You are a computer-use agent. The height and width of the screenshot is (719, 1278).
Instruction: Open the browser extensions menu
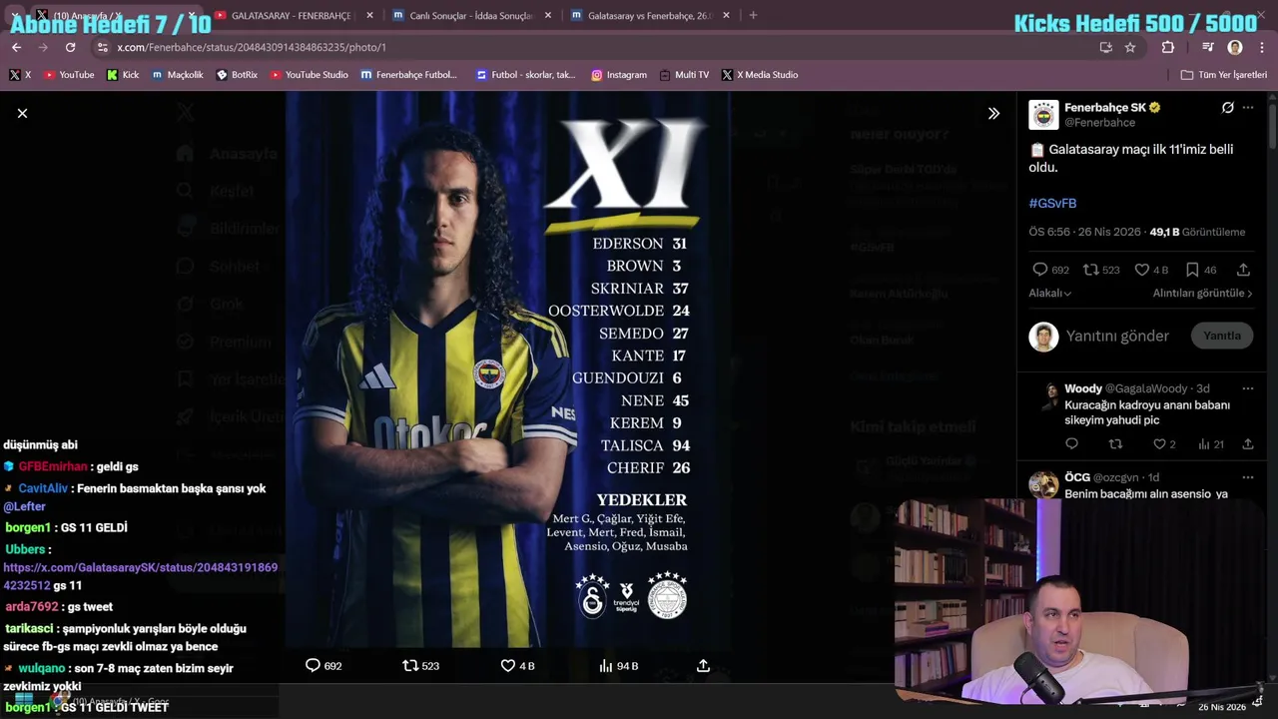(1168, 47)
